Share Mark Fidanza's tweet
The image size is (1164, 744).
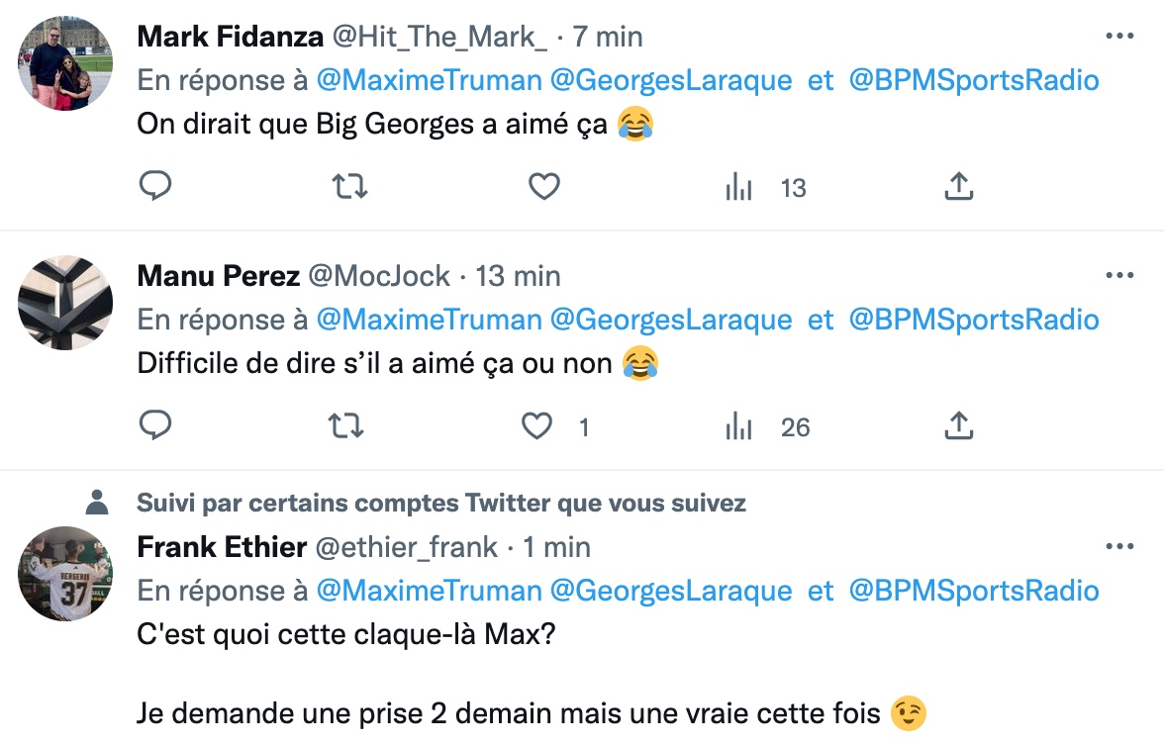958,186
